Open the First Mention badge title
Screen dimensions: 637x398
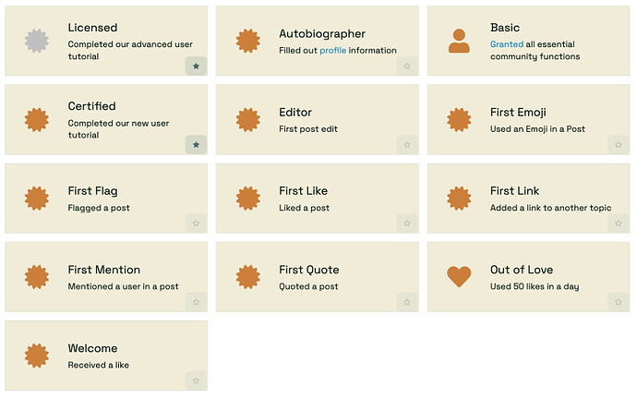point(104,270)
